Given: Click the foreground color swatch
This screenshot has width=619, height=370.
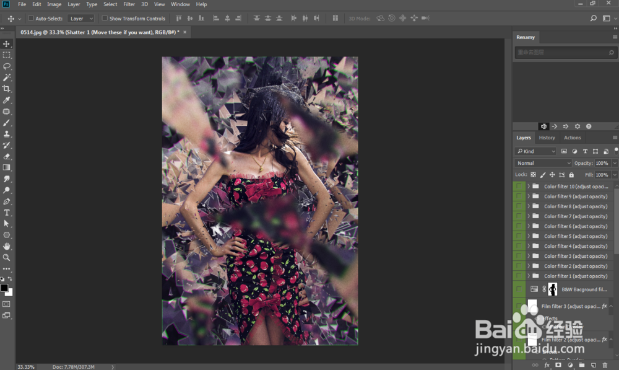Looking at the screenshot, I should coord(4,288).
